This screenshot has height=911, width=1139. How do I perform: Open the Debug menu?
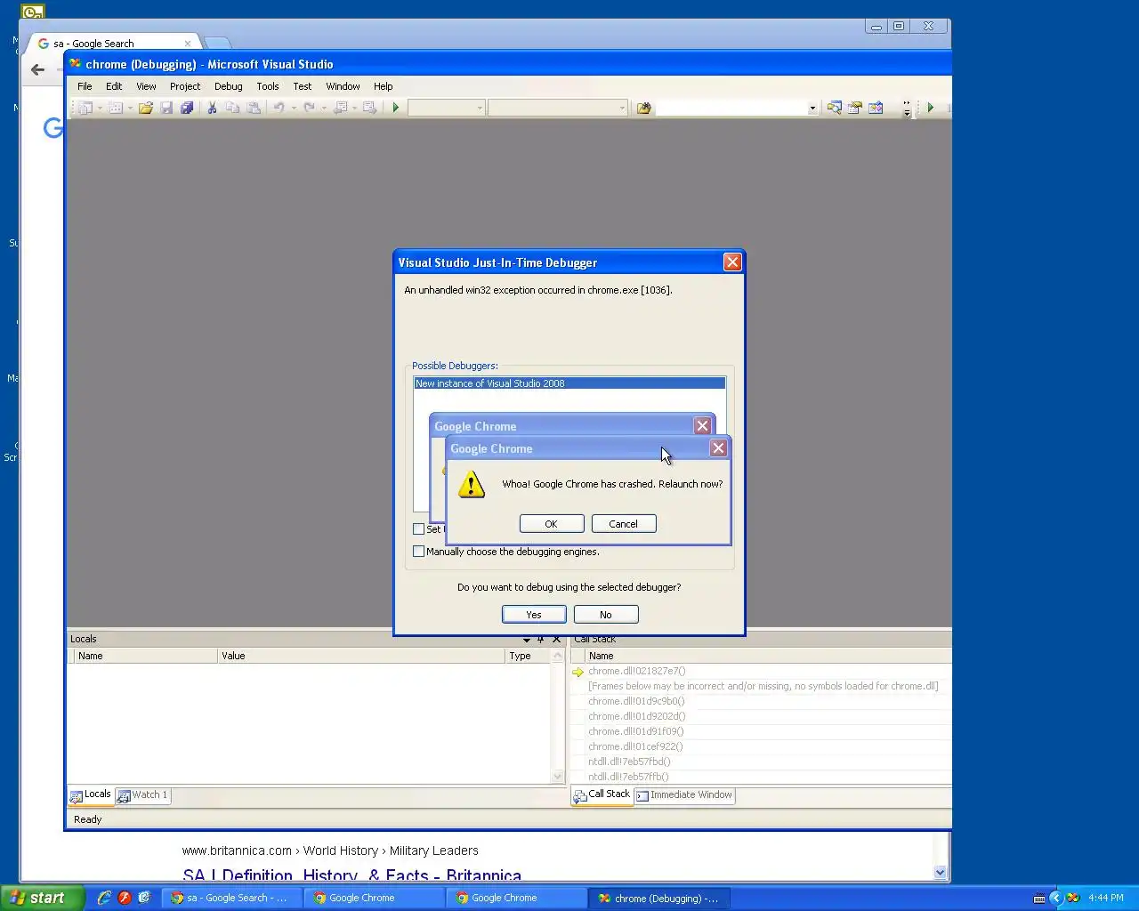coord(228,86)
